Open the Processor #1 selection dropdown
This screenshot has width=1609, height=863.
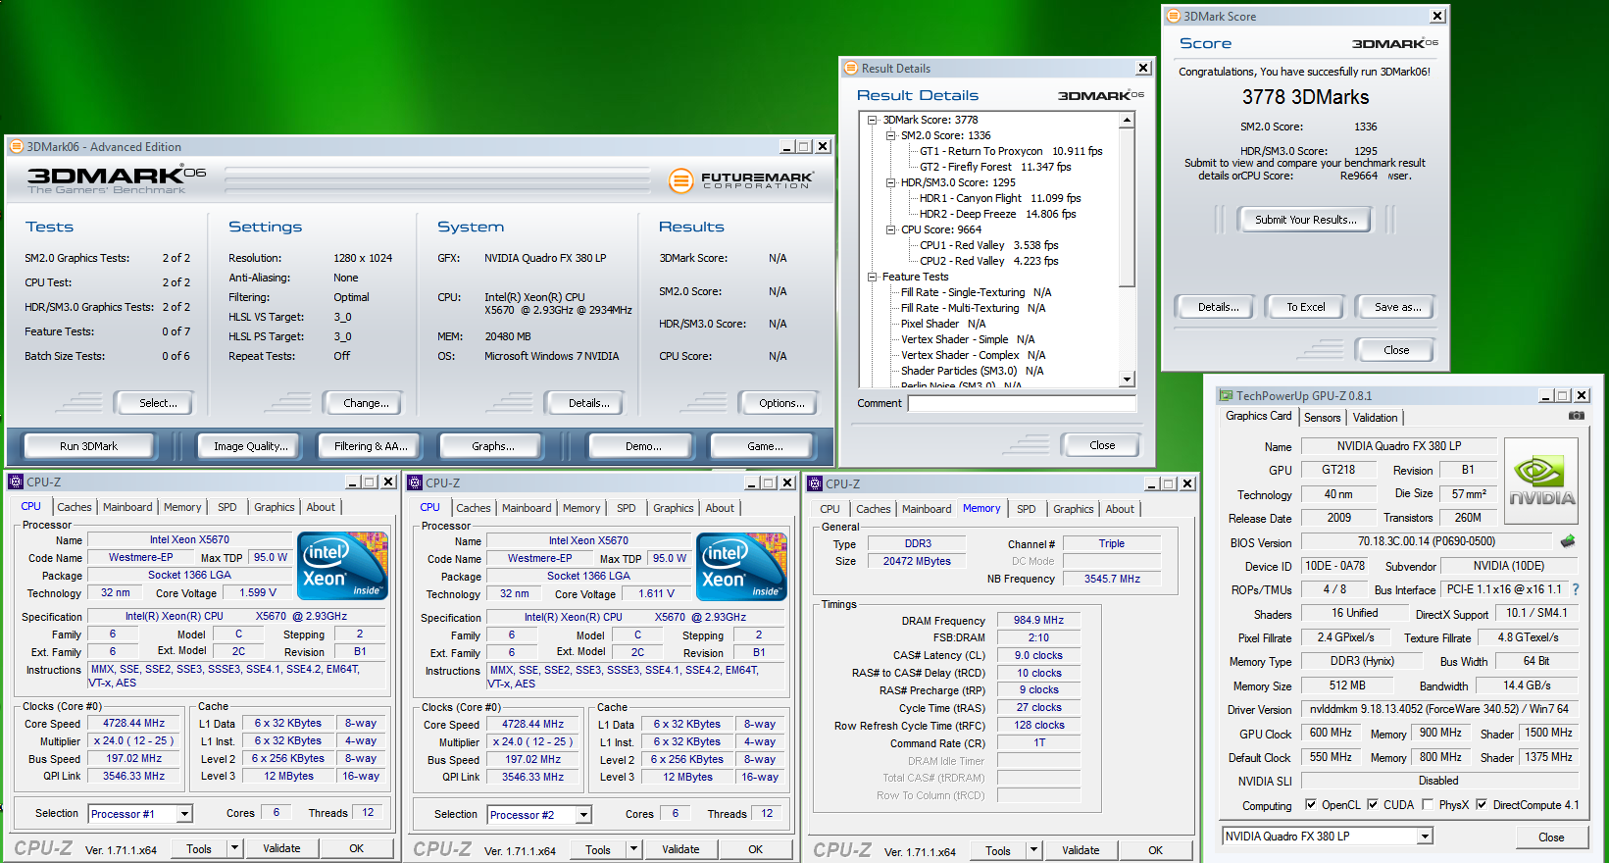[x=184, y=814]
